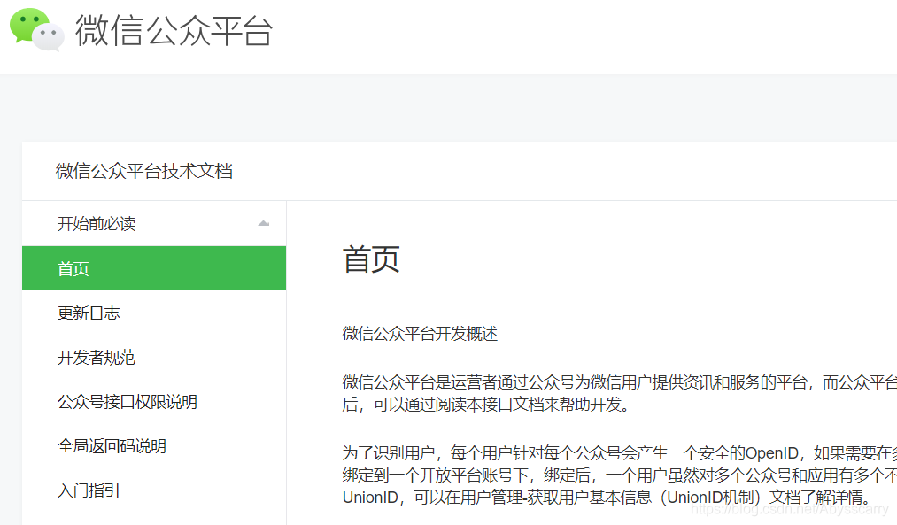Viewport: 897px width, 525px height.
Task: Click the 首页 main content heading
Action: point(371,259)
